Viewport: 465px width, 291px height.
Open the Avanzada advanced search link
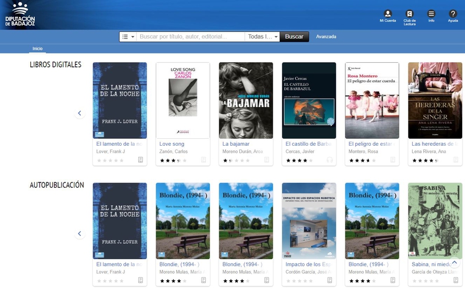326,37
